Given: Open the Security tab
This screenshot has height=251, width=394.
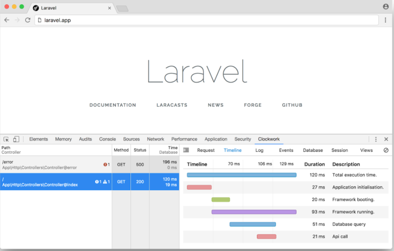Looking at the screenshot, I should 243,139.
